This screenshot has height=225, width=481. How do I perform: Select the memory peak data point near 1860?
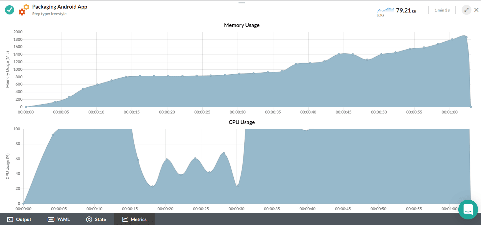(466, 37)
